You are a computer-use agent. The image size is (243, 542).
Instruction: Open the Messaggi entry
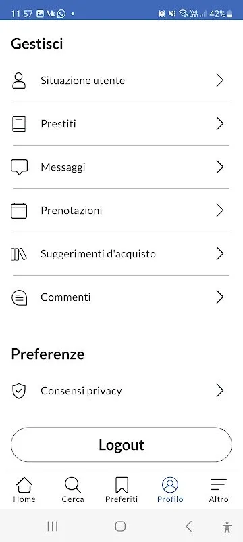122,167
